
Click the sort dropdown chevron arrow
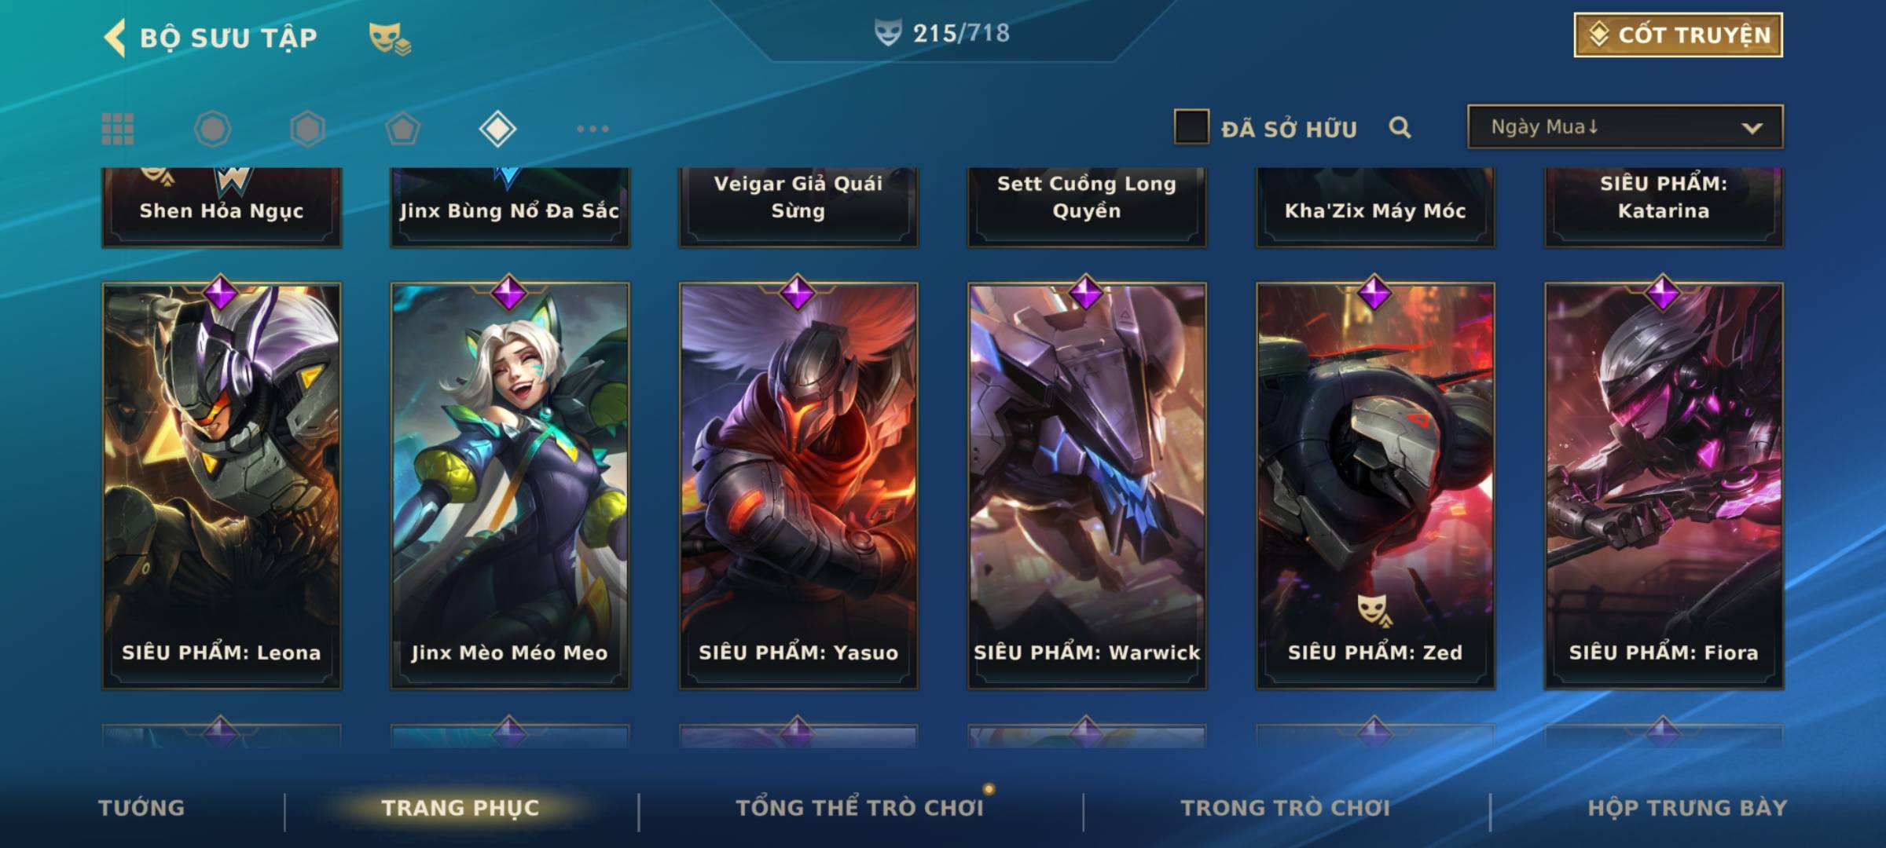coord(1752,128)
